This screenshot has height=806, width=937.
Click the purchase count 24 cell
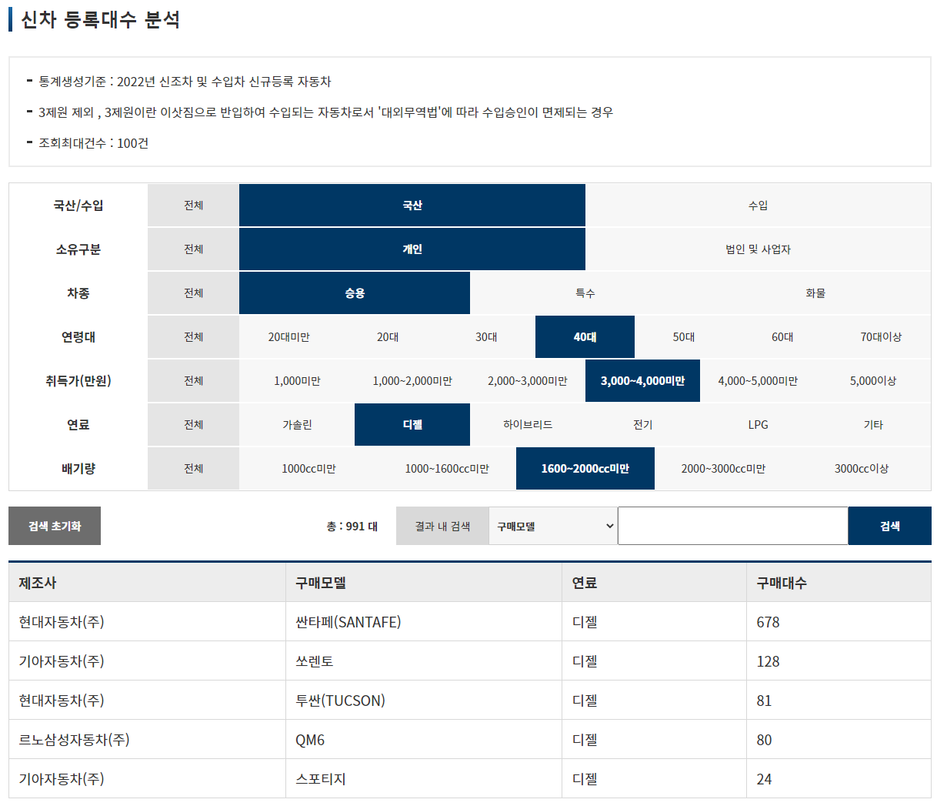[839, 779]
